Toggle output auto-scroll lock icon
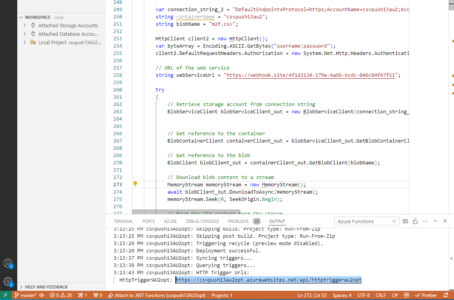The height and width of the screenshot is (300, 454). [x=415, y=221]
